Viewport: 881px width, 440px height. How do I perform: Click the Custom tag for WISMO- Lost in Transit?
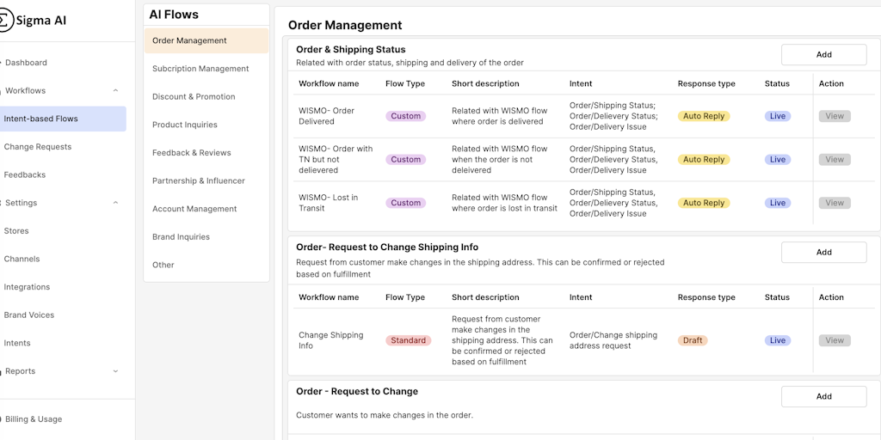[x=405, y=203]
